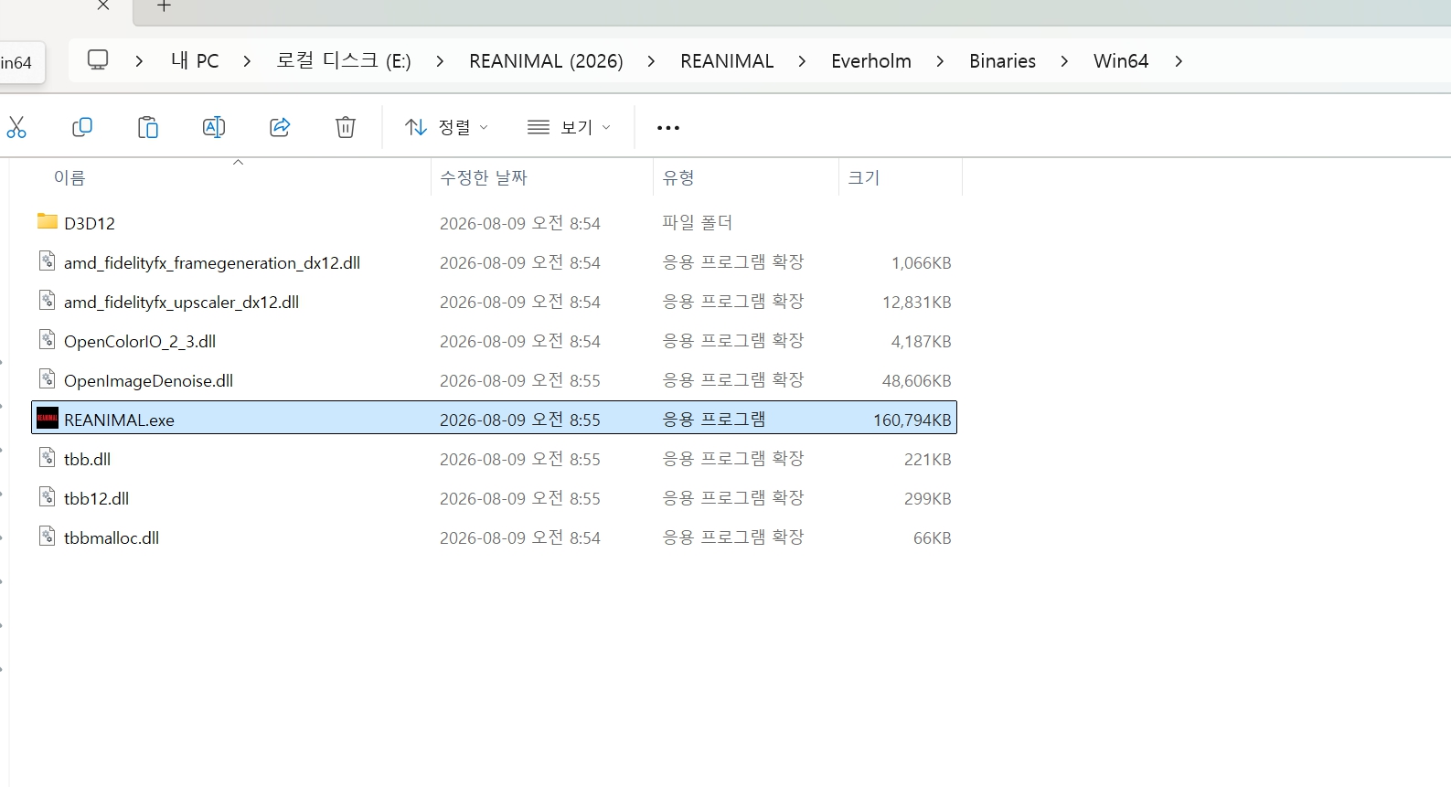Select tbb12.dll file name
Screen dimensions: 1451x787
[x=96, y=498]
